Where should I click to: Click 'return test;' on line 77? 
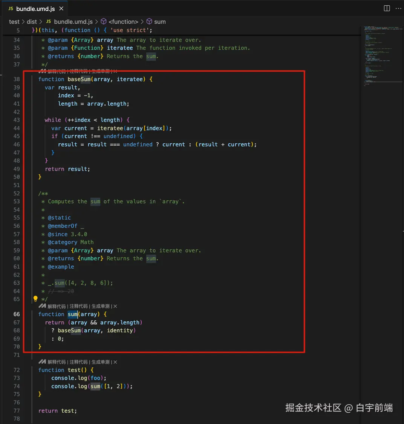click(x=58, y=410)
